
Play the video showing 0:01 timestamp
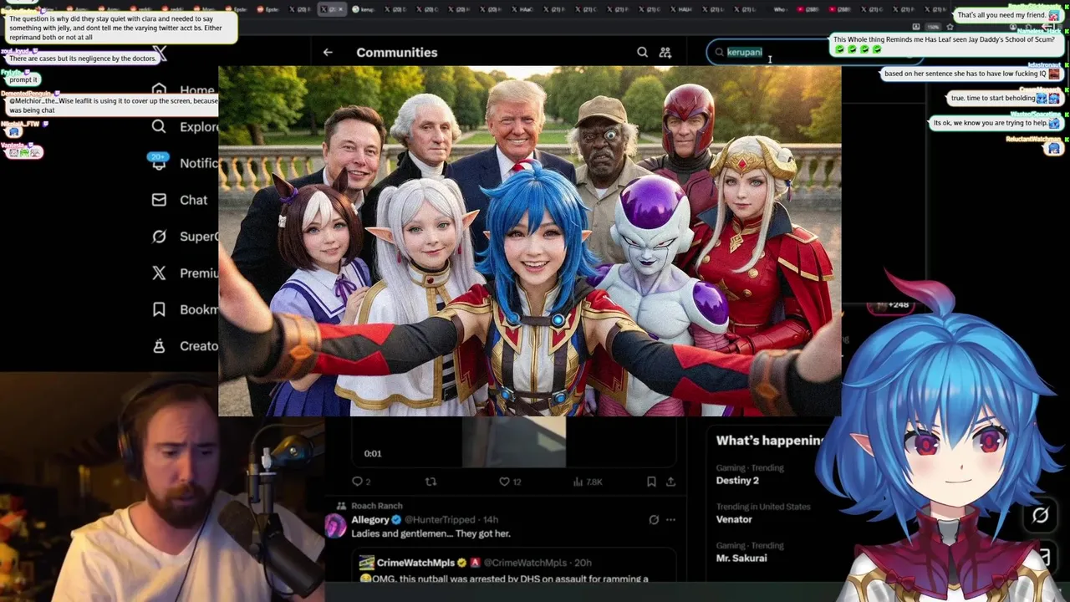pos(513,441)
